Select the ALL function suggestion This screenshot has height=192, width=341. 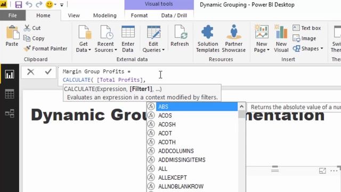pos(192,169)
